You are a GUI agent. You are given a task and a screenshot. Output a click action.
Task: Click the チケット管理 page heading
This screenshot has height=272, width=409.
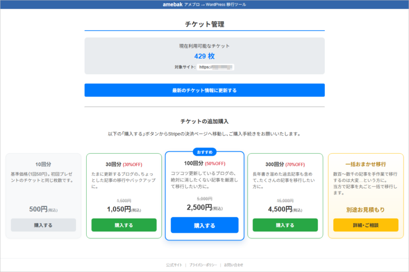point(204,24)
